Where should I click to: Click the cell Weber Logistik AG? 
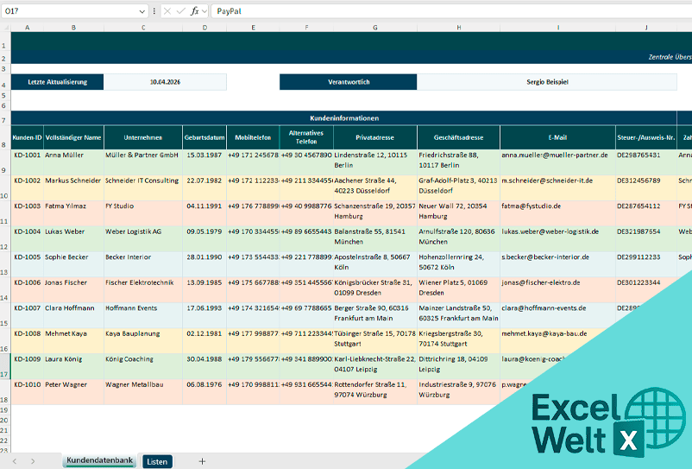point(143,239)
